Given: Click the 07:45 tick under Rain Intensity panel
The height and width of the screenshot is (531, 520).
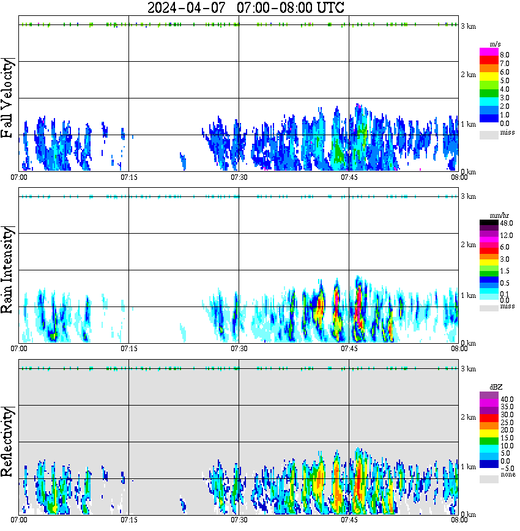Looking at the screenshot, I should (349, 349).
